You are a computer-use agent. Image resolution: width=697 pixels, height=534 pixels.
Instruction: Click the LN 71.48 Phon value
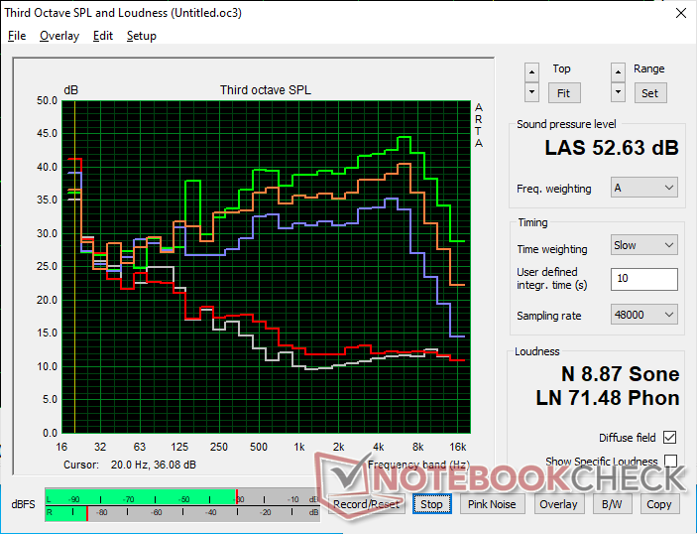click(x=608, y=398)
